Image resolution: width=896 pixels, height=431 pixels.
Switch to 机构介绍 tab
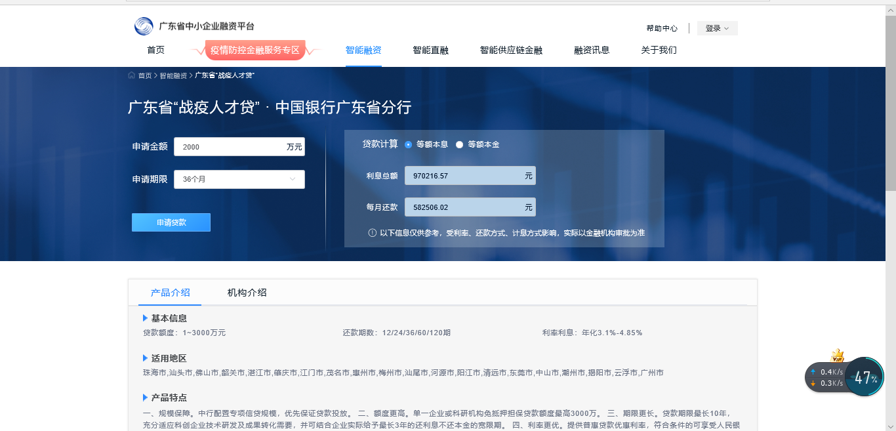(247, 293)
